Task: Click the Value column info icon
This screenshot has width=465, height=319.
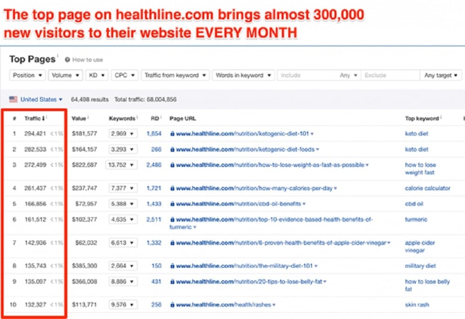Action: coord(88,118)
